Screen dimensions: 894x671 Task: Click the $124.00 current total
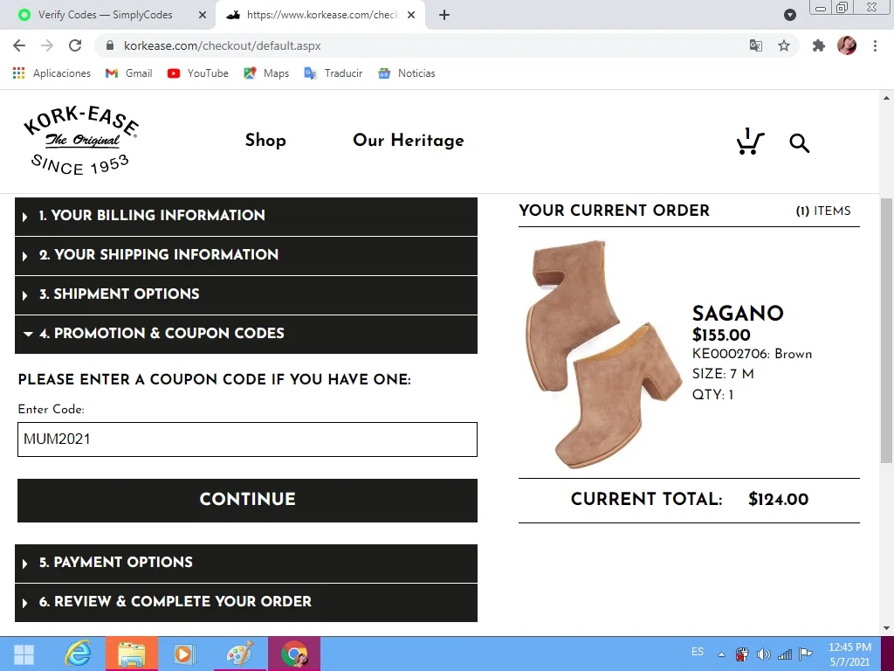tap(778, 499)
